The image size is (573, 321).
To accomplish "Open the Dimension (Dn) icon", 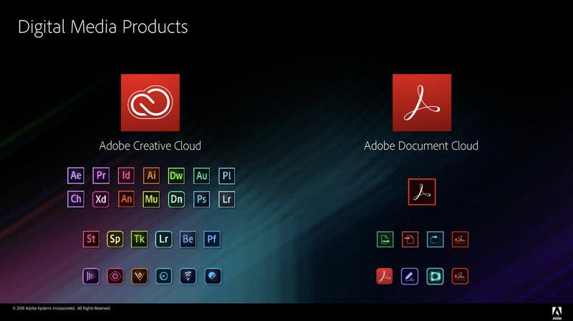I will pos(176,199).
